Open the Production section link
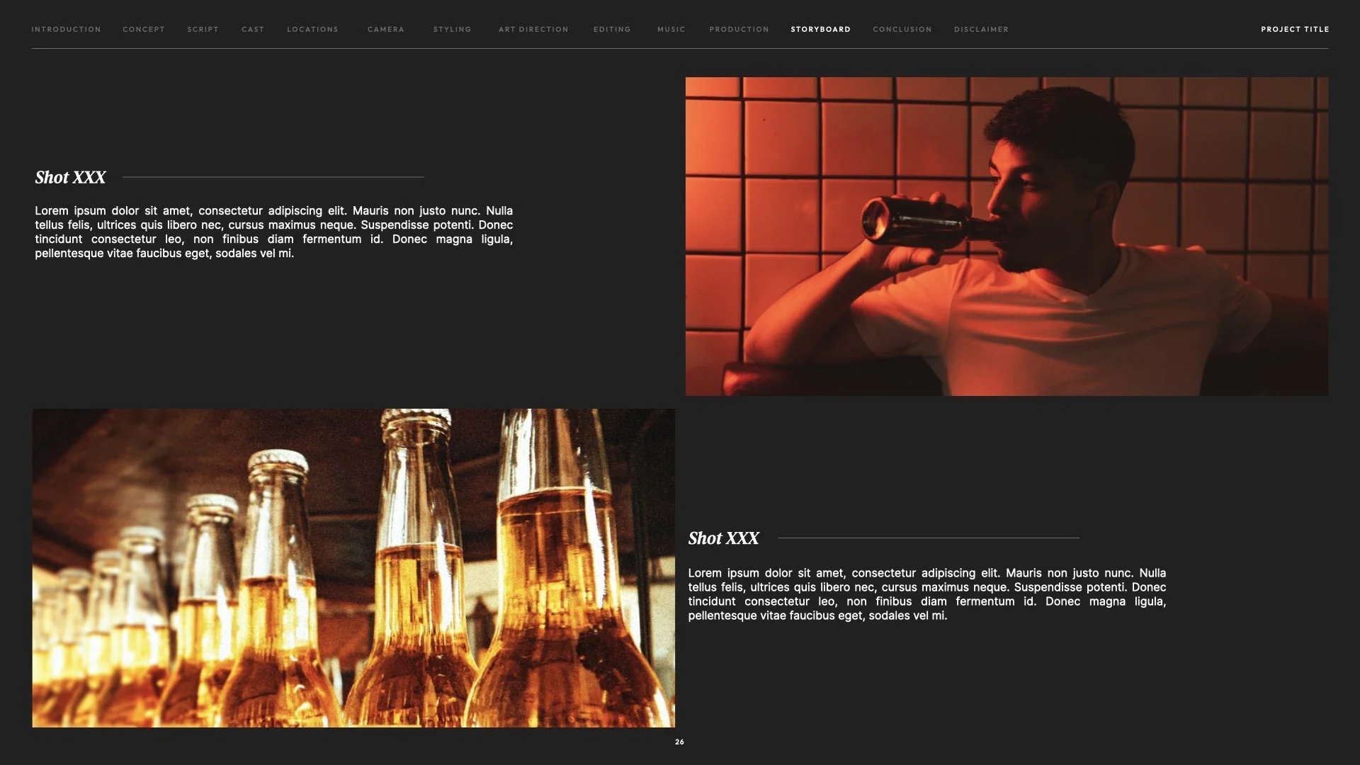The image size is (1360, 765). 739,29
